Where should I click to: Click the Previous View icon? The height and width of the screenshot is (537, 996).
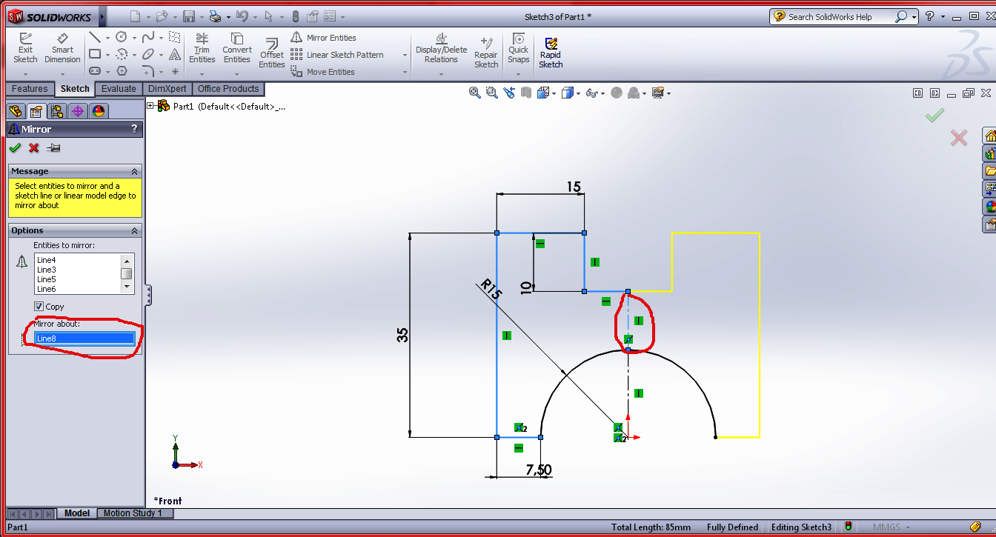509,93
